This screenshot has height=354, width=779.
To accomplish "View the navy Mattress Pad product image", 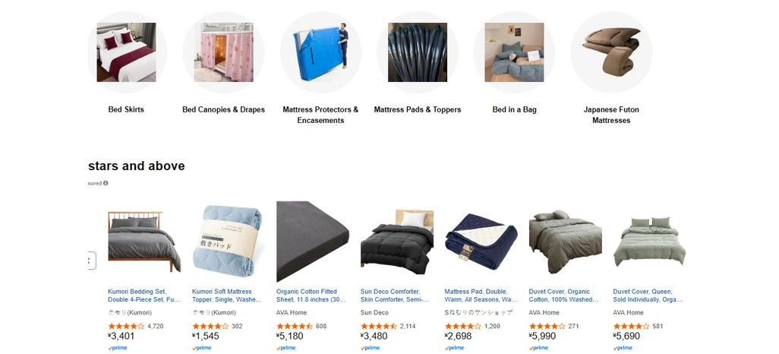I will click(x=481, y=242).
